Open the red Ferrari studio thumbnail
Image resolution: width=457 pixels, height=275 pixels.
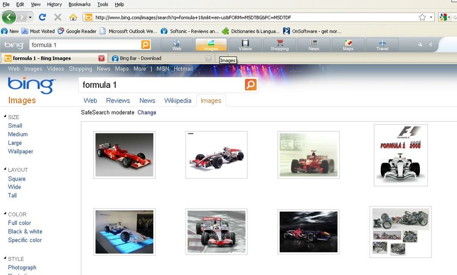click(x=125, y=155)
